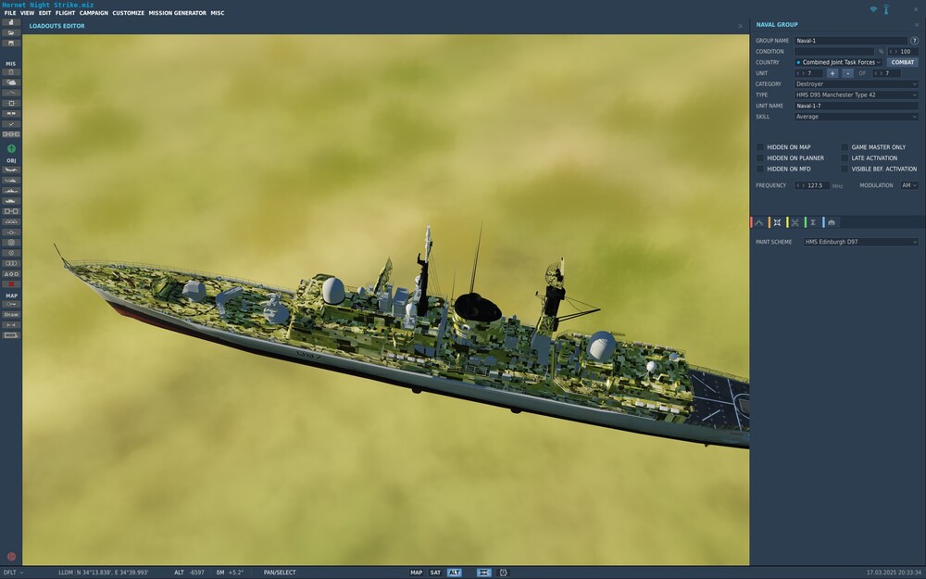The height and width of the screenshot is (579, 926).
Task: Click the green fly mission arrow icon
Action: point(11,148)
